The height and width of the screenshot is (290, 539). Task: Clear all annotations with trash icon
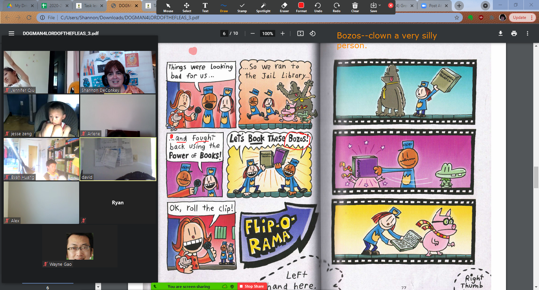pos(355,7)
